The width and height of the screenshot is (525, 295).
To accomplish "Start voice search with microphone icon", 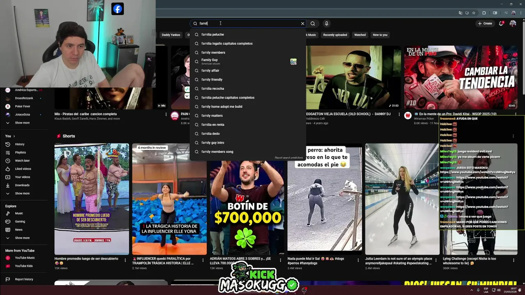I will coord(326,23).
